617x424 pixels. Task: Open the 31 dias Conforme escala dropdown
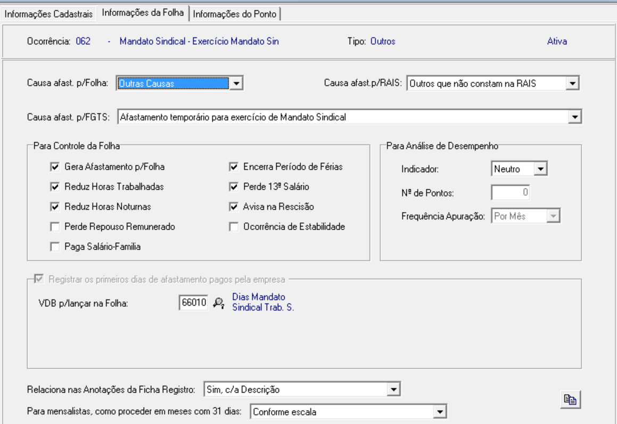click(x=440, y=412)
